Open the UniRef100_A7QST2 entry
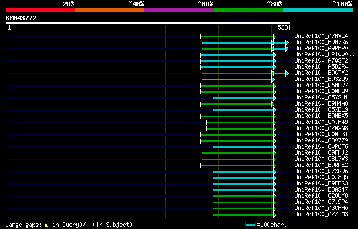Image resolution: width=358 pixels, height=229 pixels. tap(321, 61)
